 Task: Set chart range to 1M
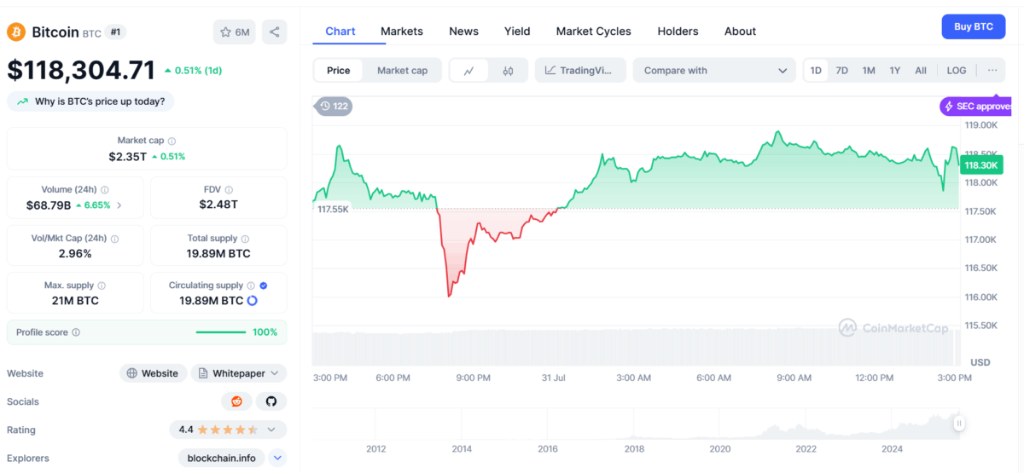point(869,71)
